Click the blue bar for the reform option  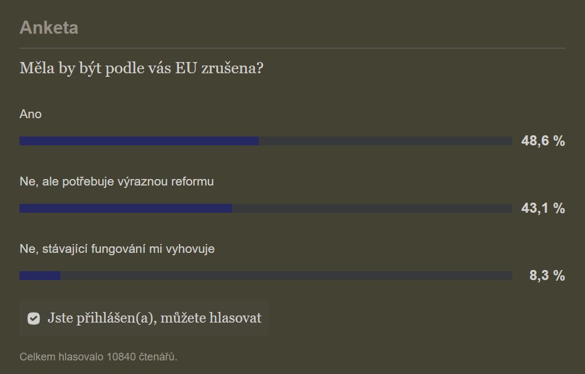[126, 208]
